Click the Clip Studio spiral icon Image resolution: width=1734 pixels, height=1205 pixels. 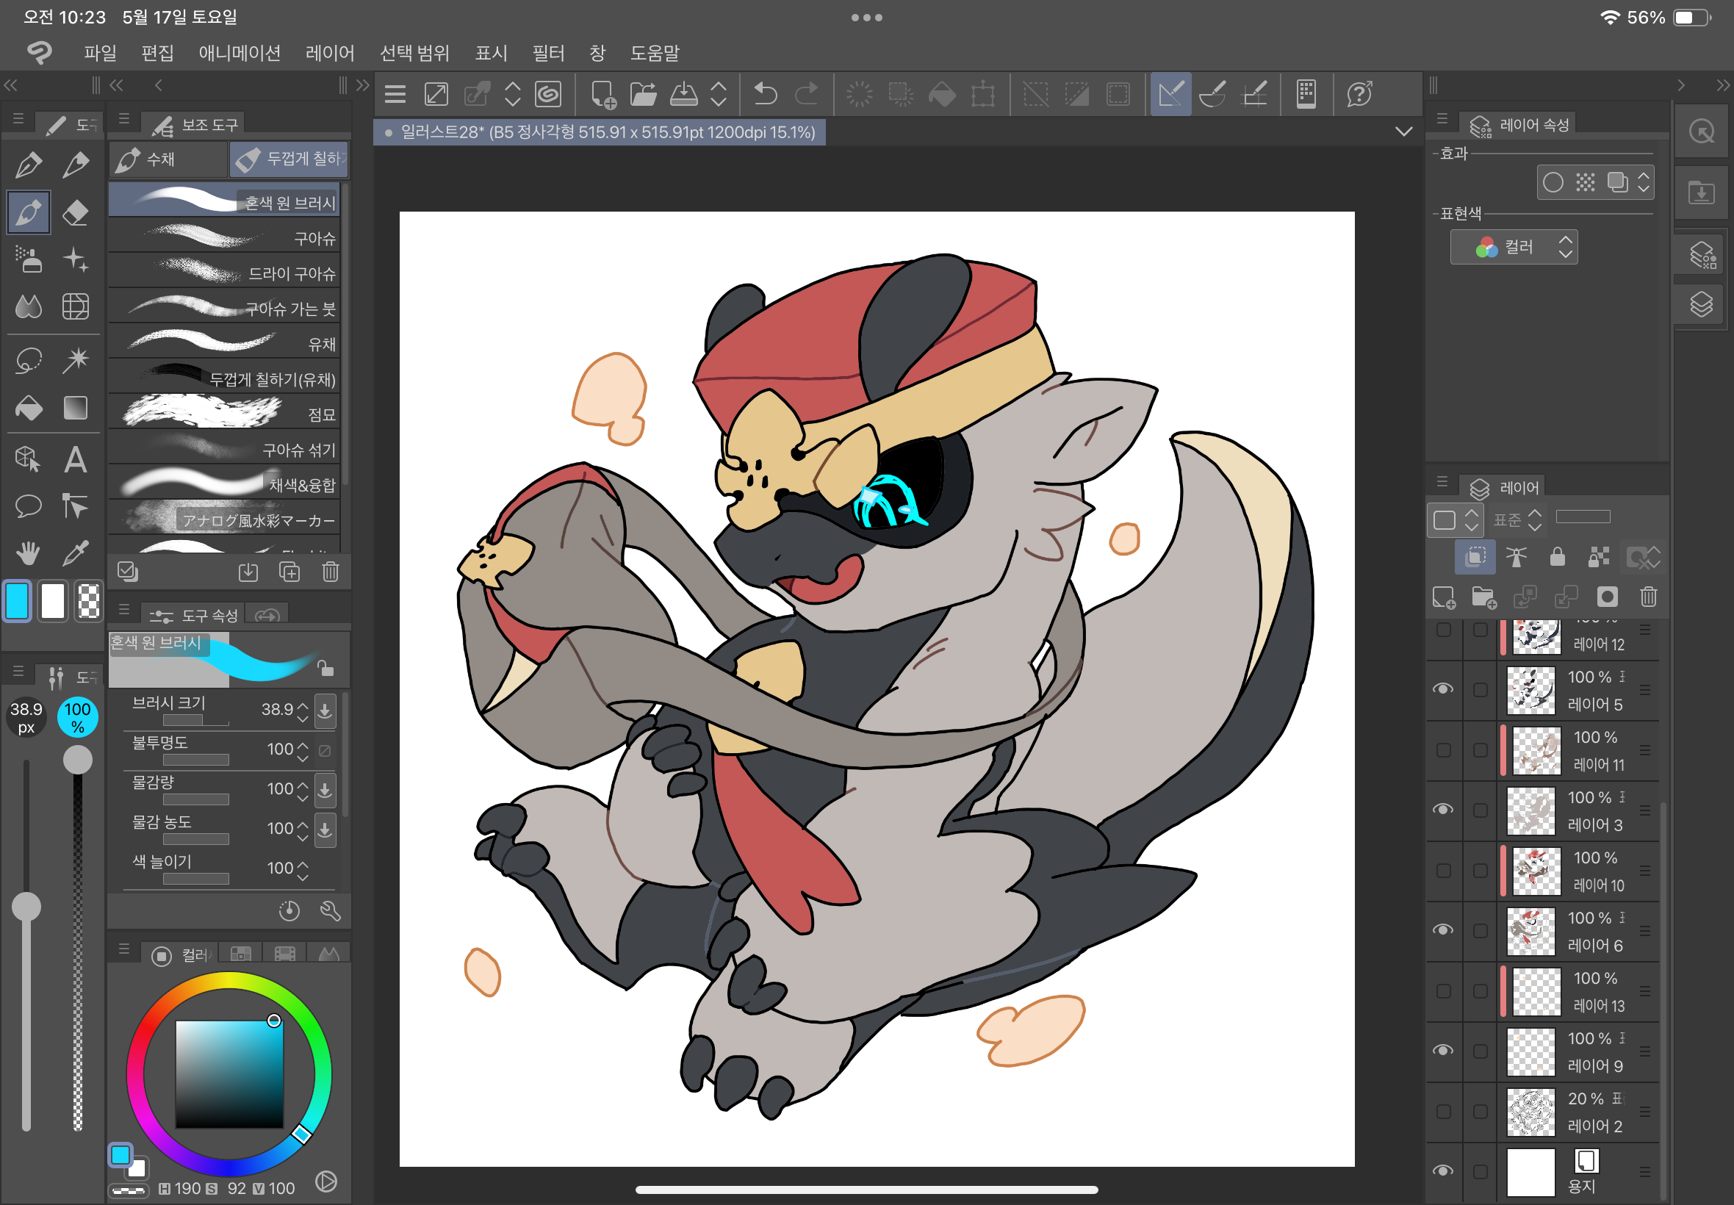[x=549, y=94]
